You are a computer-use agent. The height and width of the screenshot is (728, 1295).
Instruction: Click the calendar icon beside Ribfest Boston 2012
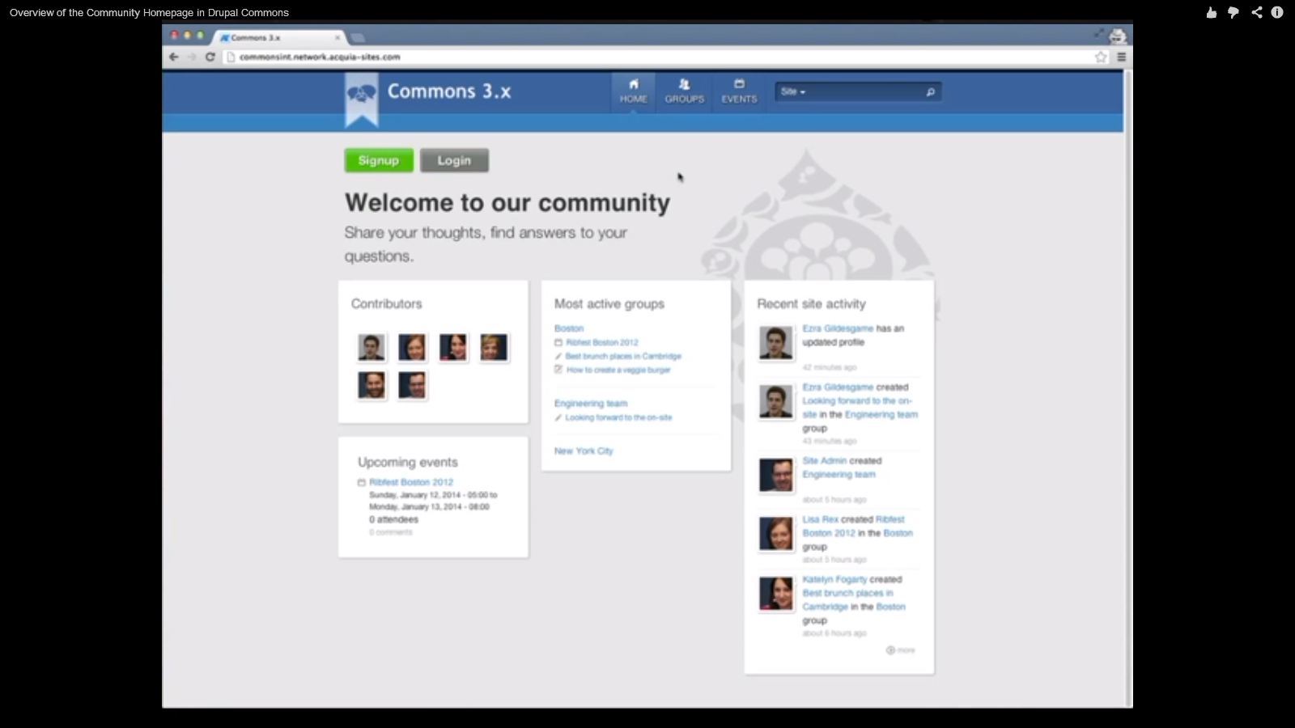[559, 342]
